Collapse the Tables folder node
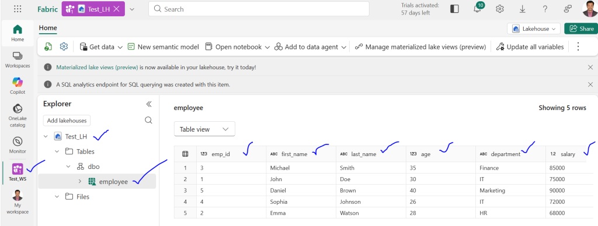This screenshot has height=226, width=598. (57, 151)
